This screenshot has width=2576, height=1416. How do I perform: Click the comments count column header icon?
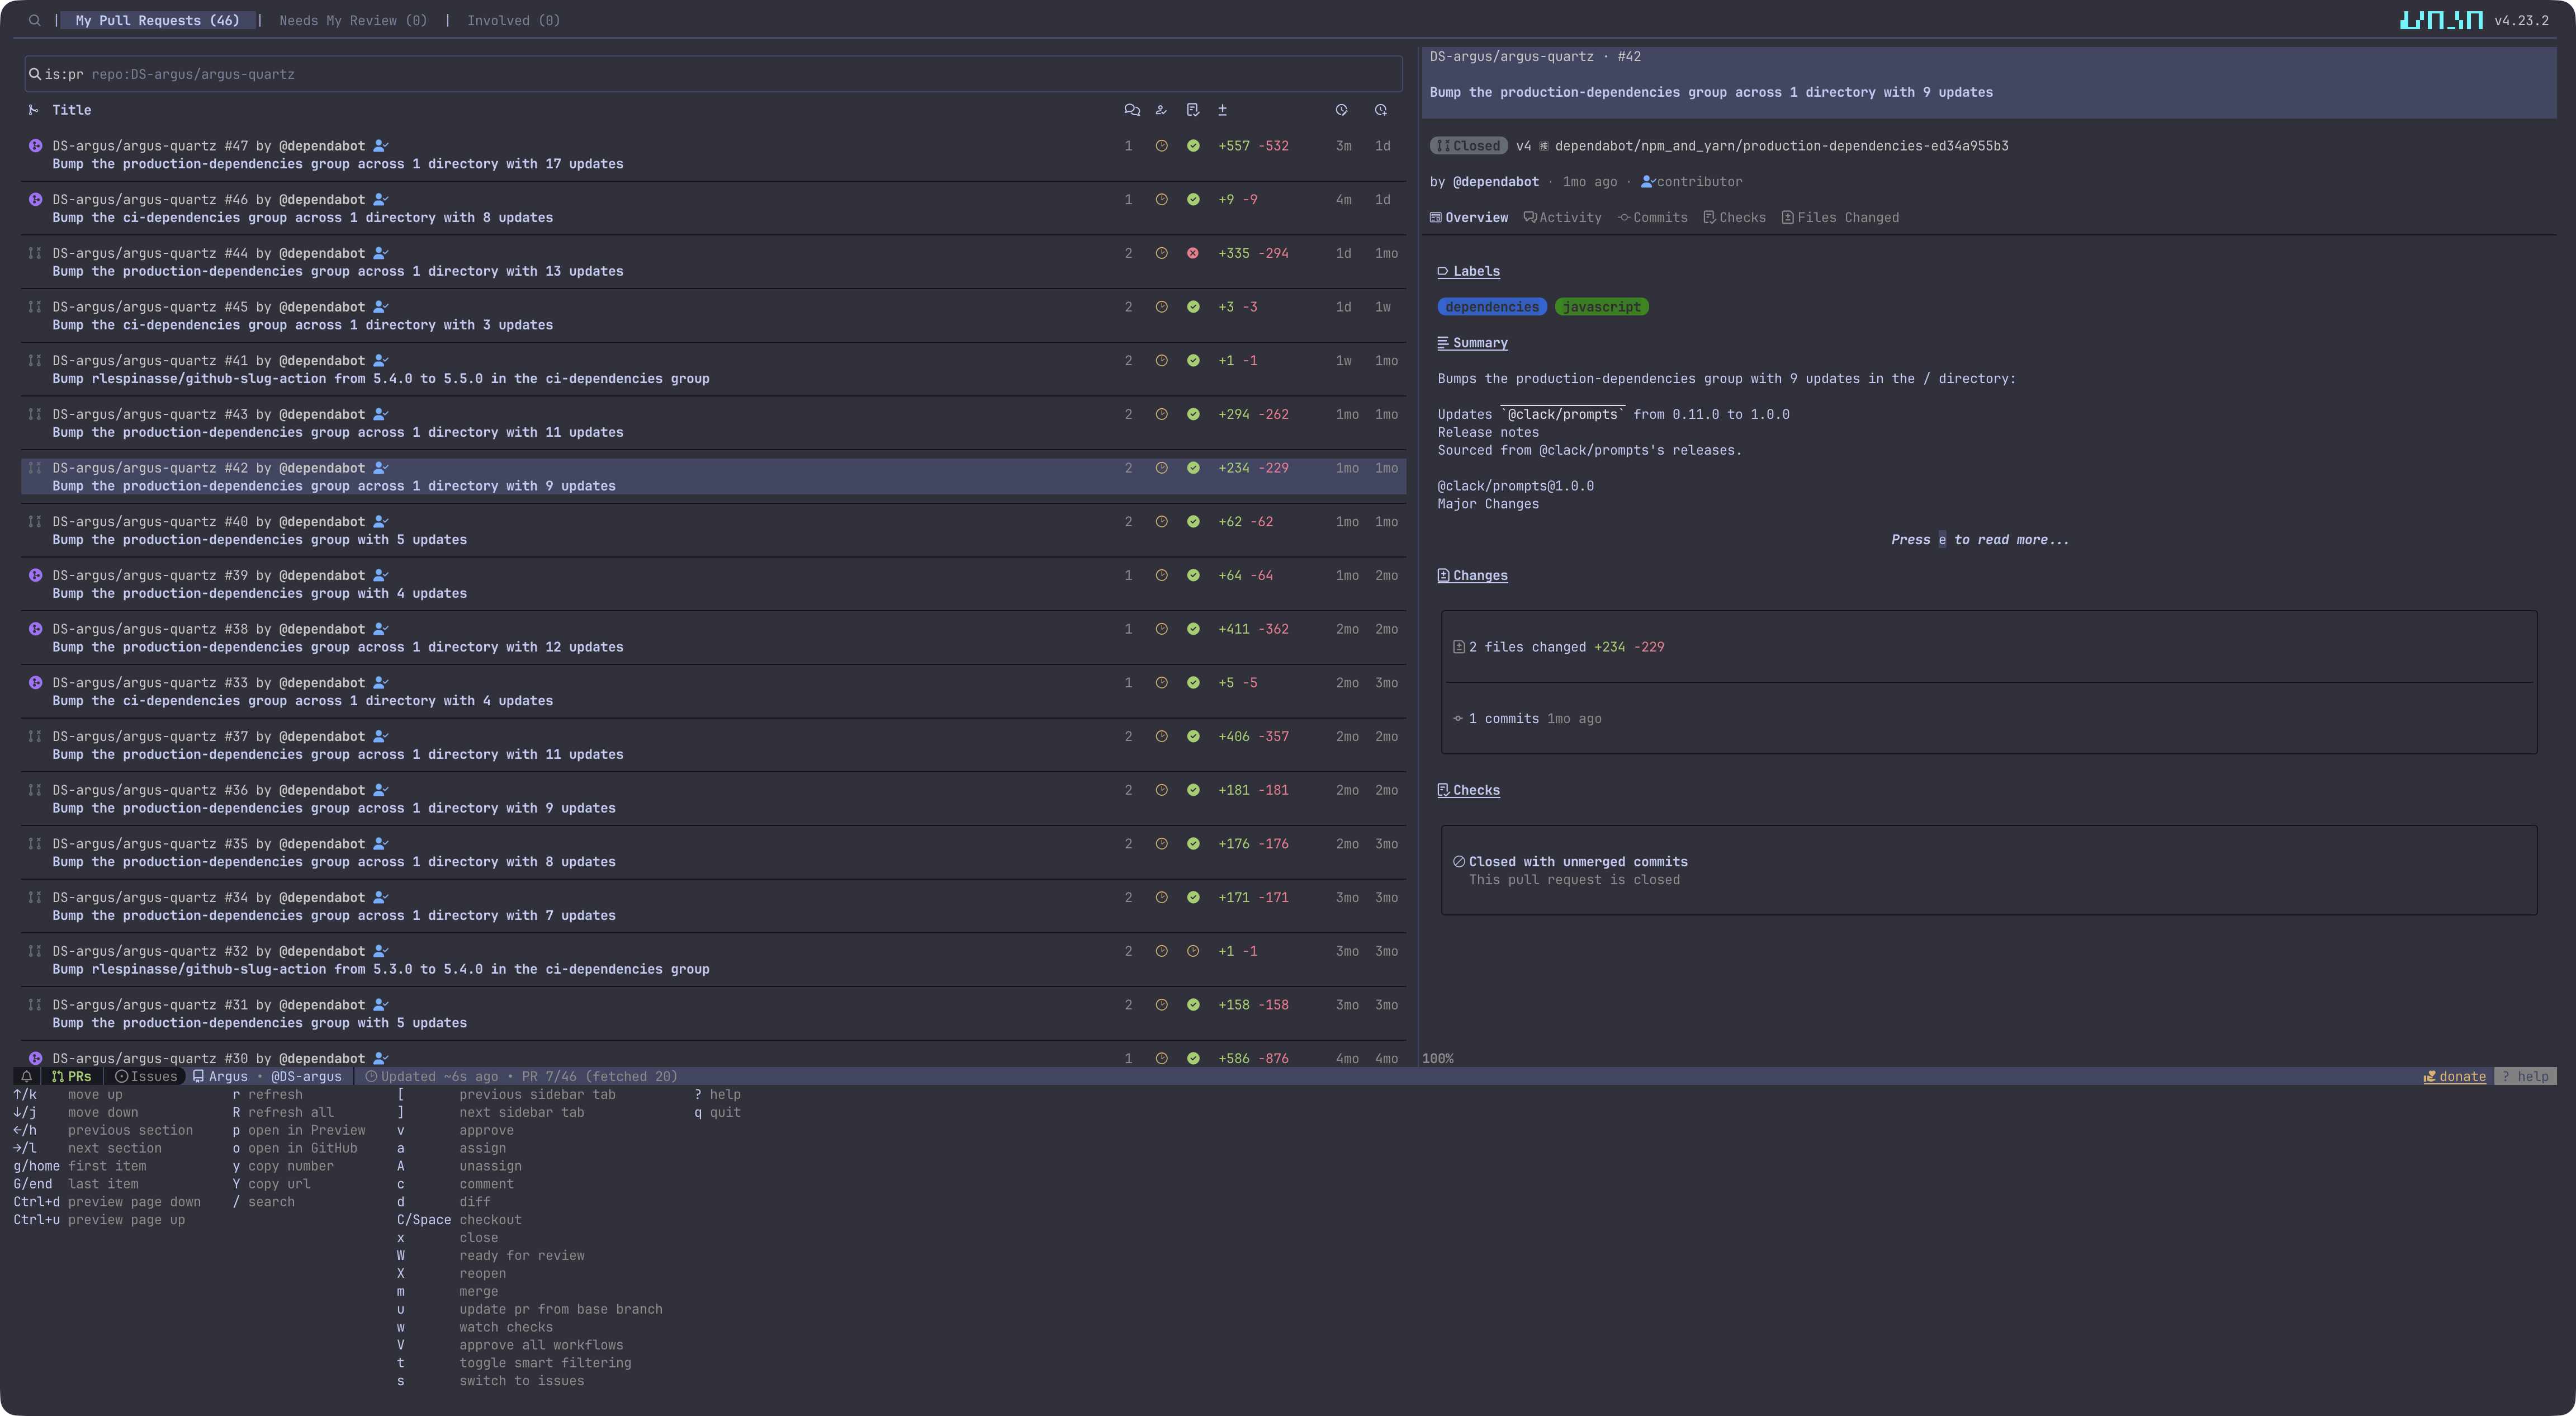click(1131, 110)
